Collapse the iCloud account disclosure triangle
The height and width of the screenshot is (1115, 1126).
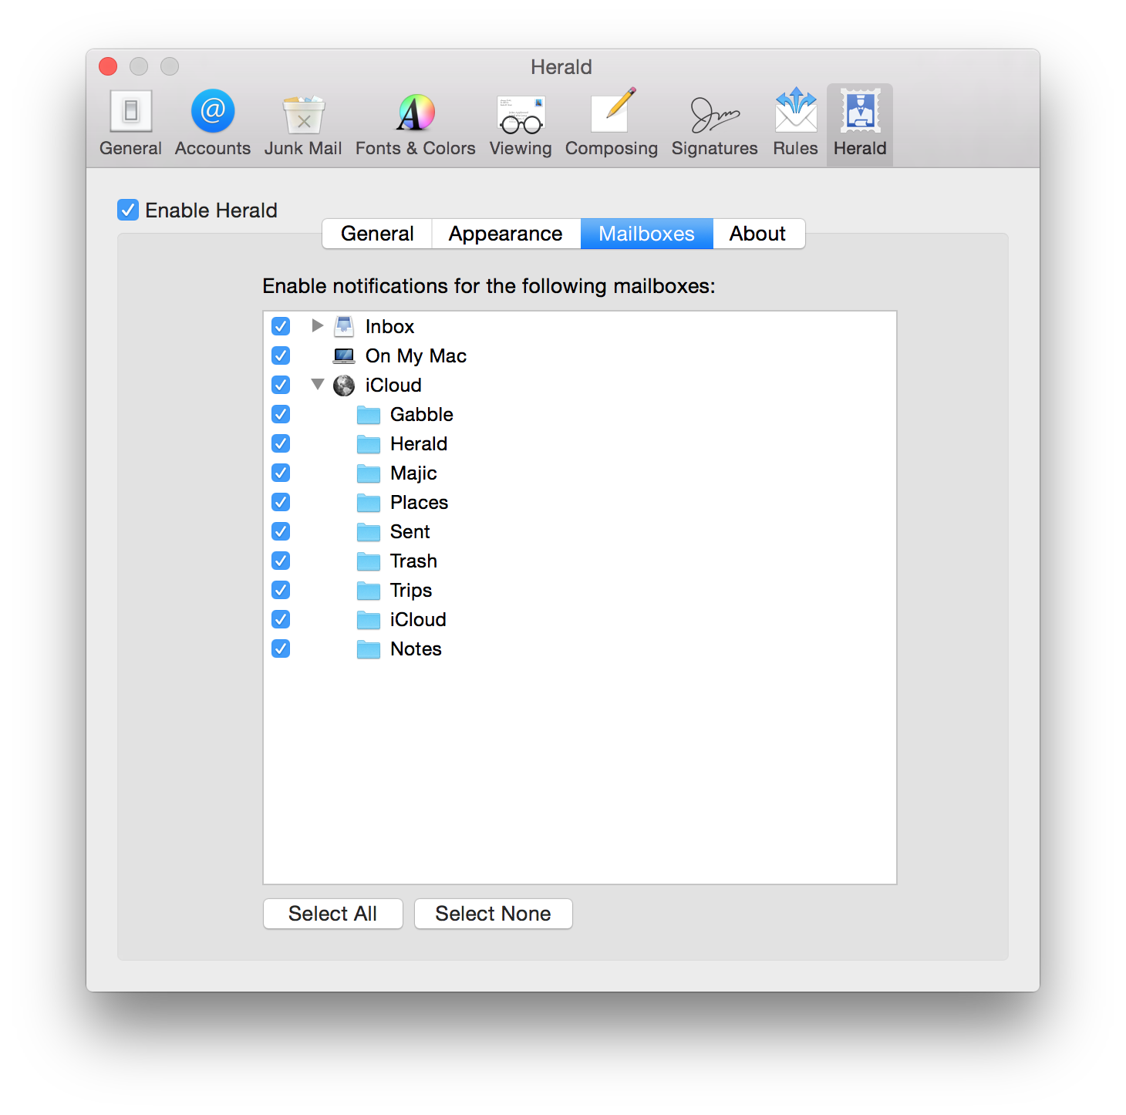click(x=317, y=384)
